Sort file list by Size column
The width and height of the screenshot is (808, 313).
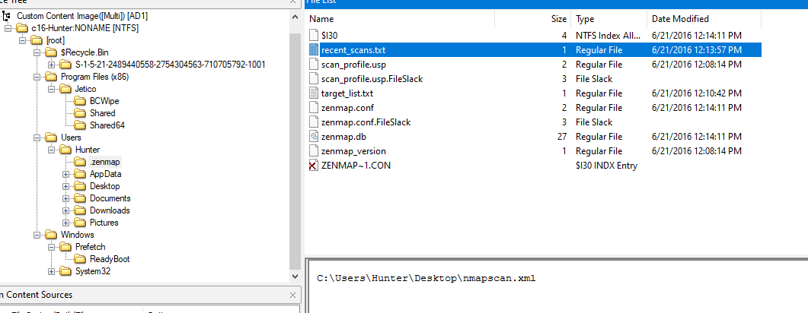pos(559,19)
